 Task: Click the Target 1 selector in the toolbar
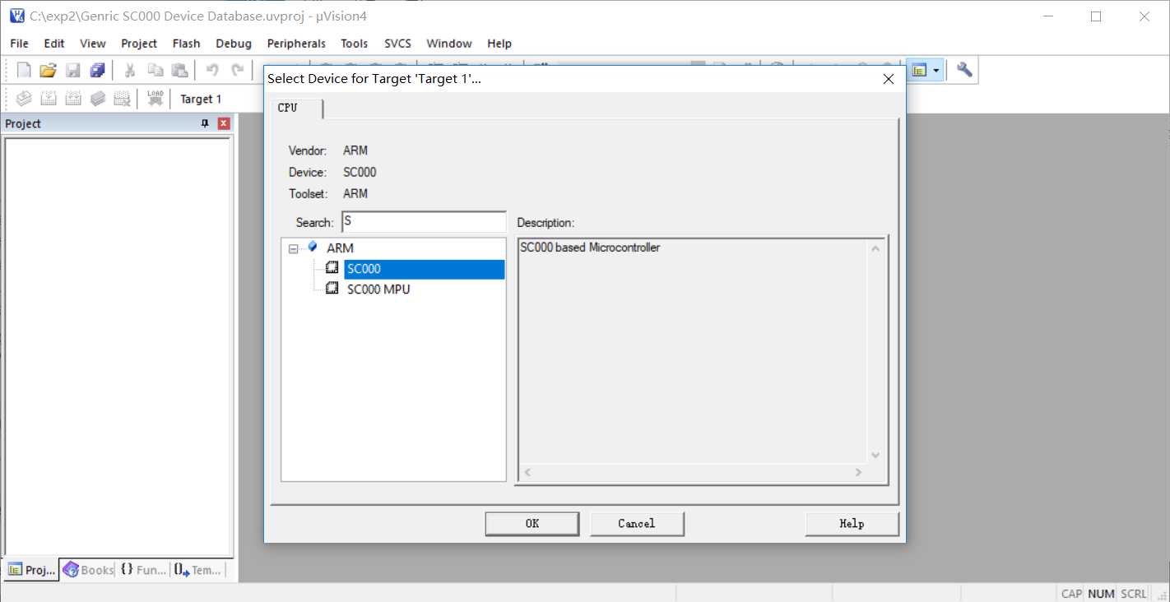[x=202, y=100]
